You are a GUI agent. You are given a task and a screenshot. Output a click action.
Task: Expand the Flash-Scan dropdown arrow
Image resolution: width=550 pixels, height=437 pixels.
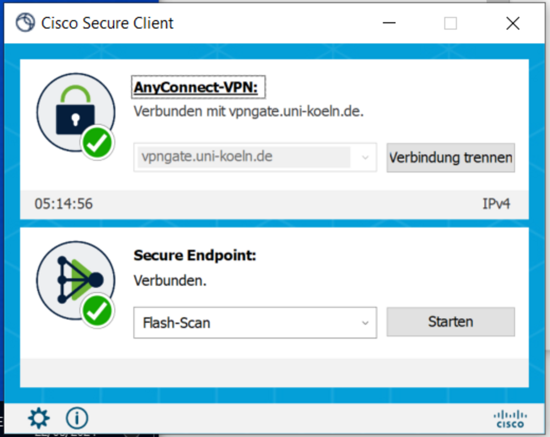coord(365,323)
